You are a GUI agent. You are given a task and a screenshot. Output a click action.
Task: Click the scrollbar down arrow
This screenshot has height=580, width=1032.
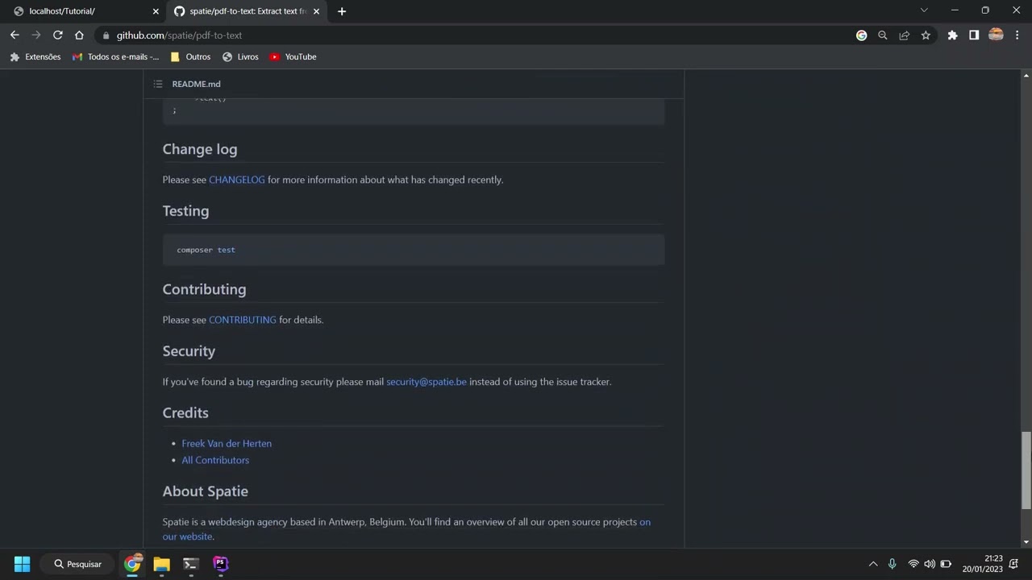click(1026, 542)
